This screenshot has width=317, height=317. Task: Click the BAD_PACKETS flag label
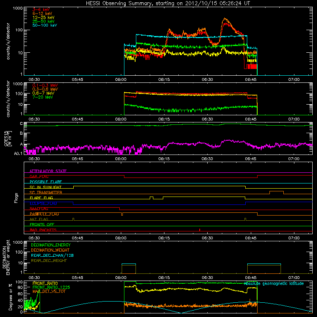tap(43, 230)
